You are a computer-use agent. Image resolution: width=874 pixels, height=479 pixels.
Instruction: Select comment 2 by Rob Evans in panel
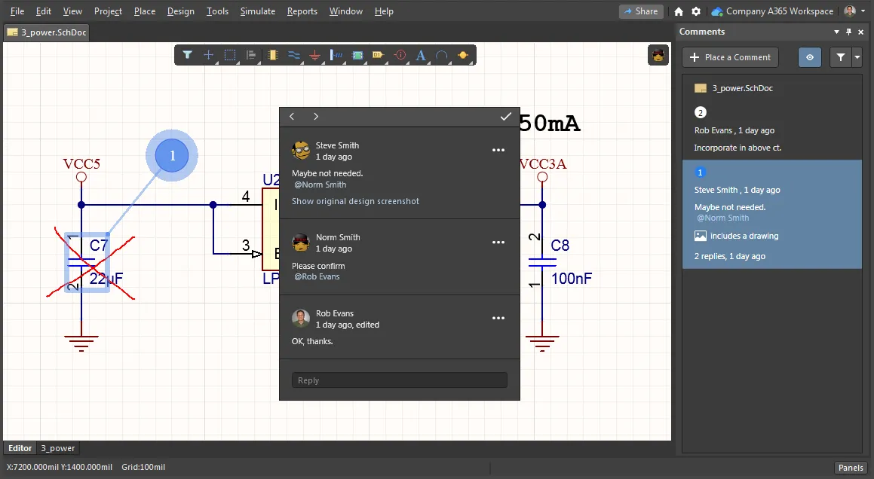(772, 130)
